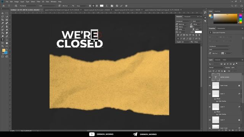Open the Warp Text dialog
Viewport: 244px width, 137px height.
click(x=107, y=6)
